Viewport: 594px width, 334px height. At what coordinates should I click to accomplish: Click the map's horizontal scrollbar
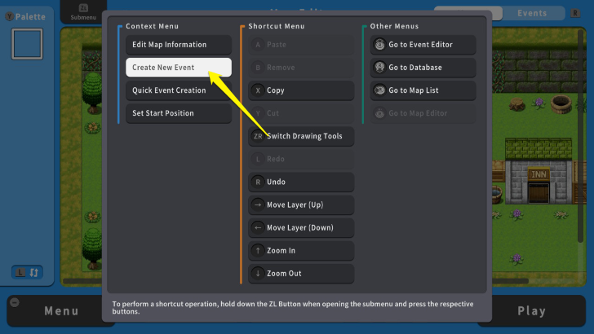click(x=295, y=281)
